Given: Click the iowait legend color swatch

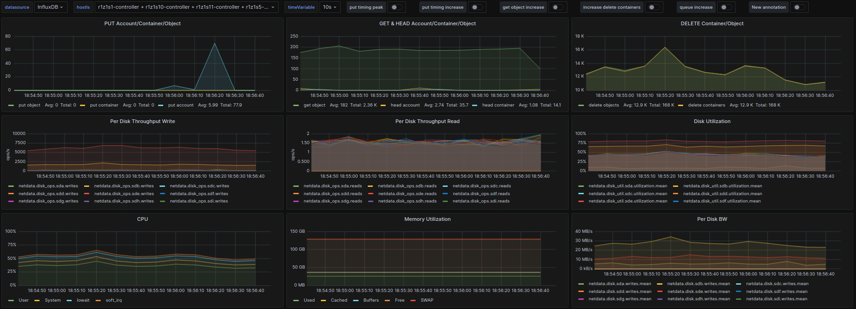Looking at the screenshot, I should click(x=69, y=300).
